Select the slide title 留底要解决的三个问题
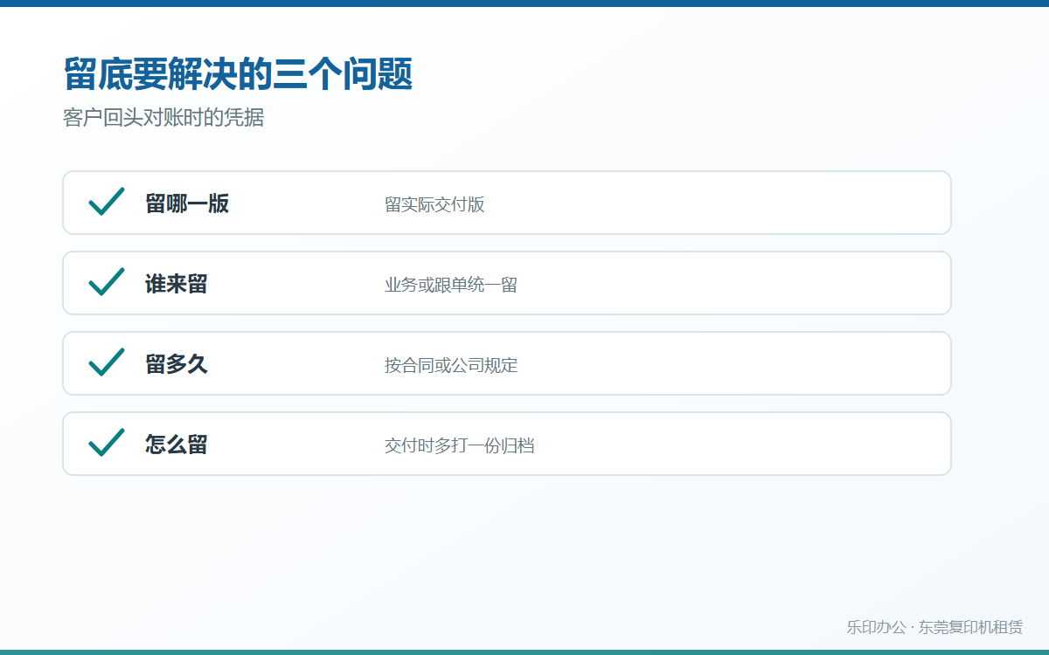Screen dimensions: 1049x655 [x=238, y=74]
